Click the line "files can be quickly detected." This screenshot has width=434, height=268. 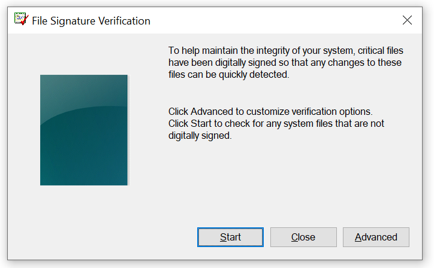point(228,75)
